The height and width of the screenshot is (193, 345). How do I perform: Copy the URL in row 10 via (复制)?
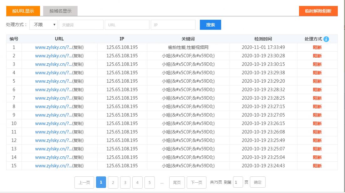click(x=78, y=123)
